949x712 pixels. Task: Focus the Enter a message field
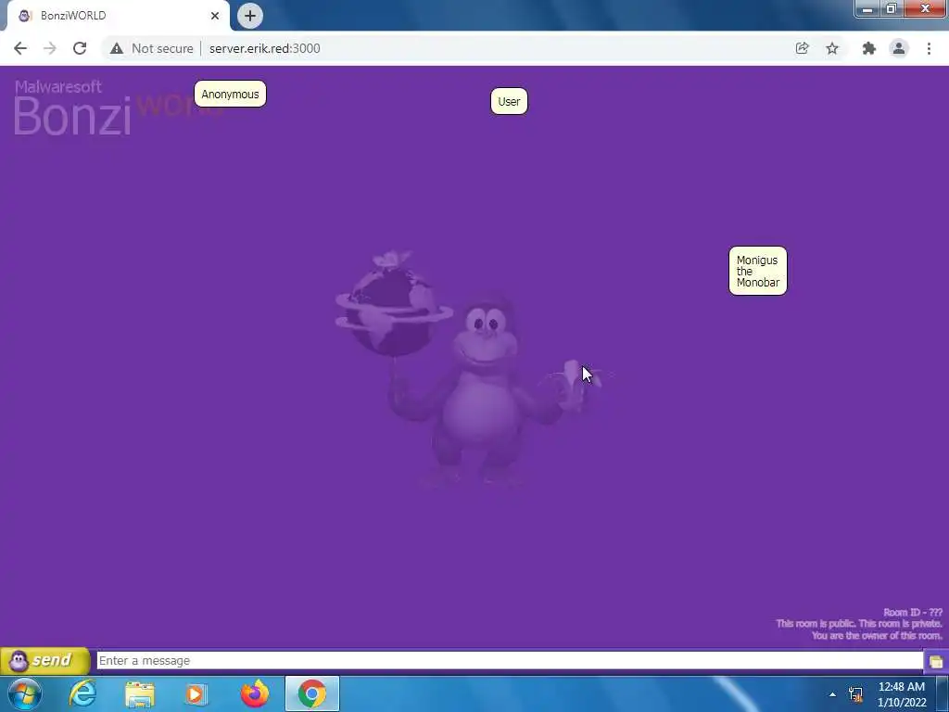(510, 660)
